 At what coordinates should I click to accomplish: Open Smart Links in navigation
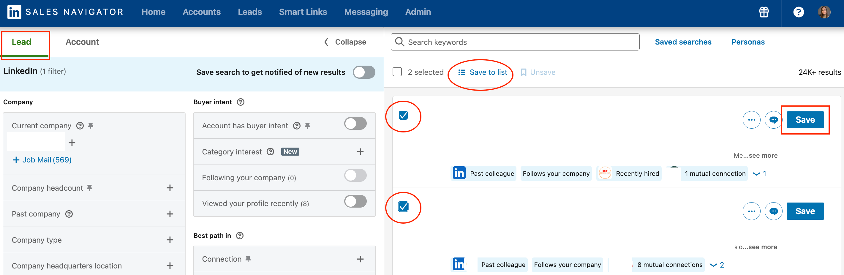[x=303, y=12]
